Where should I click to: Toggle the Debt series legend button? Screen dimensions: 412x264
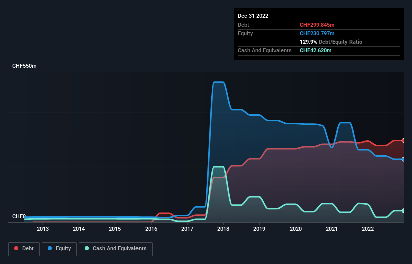(24, 249)
